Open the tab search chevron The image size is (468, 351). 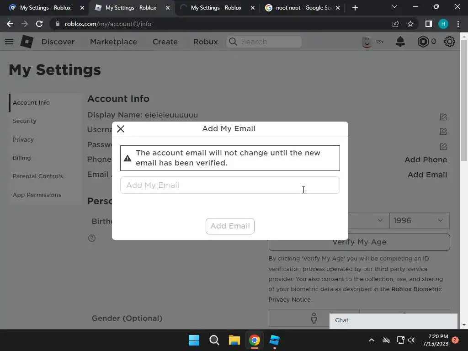[394, 6]
